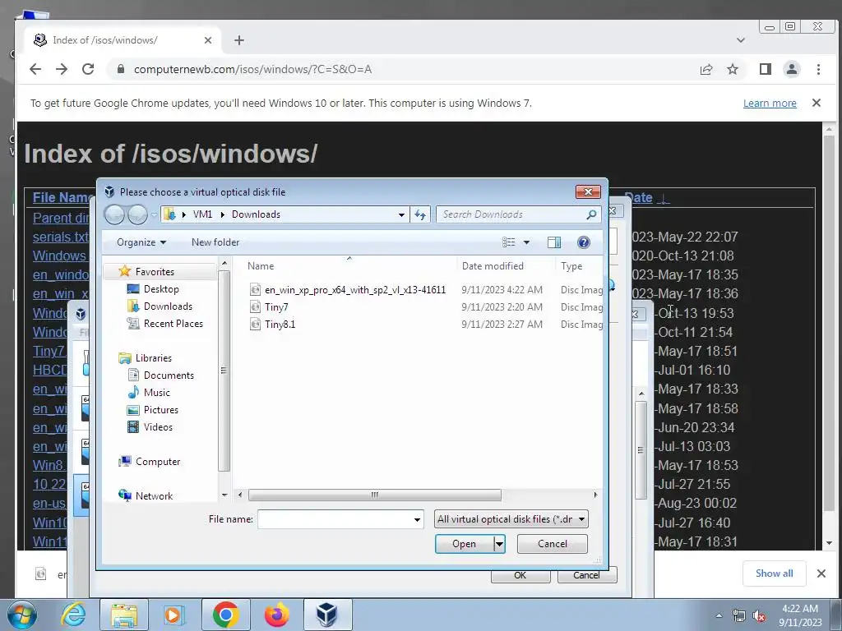Click the file dialog Forward arrow button
This screenshot has width=842, height=631.
pos(137,214)
